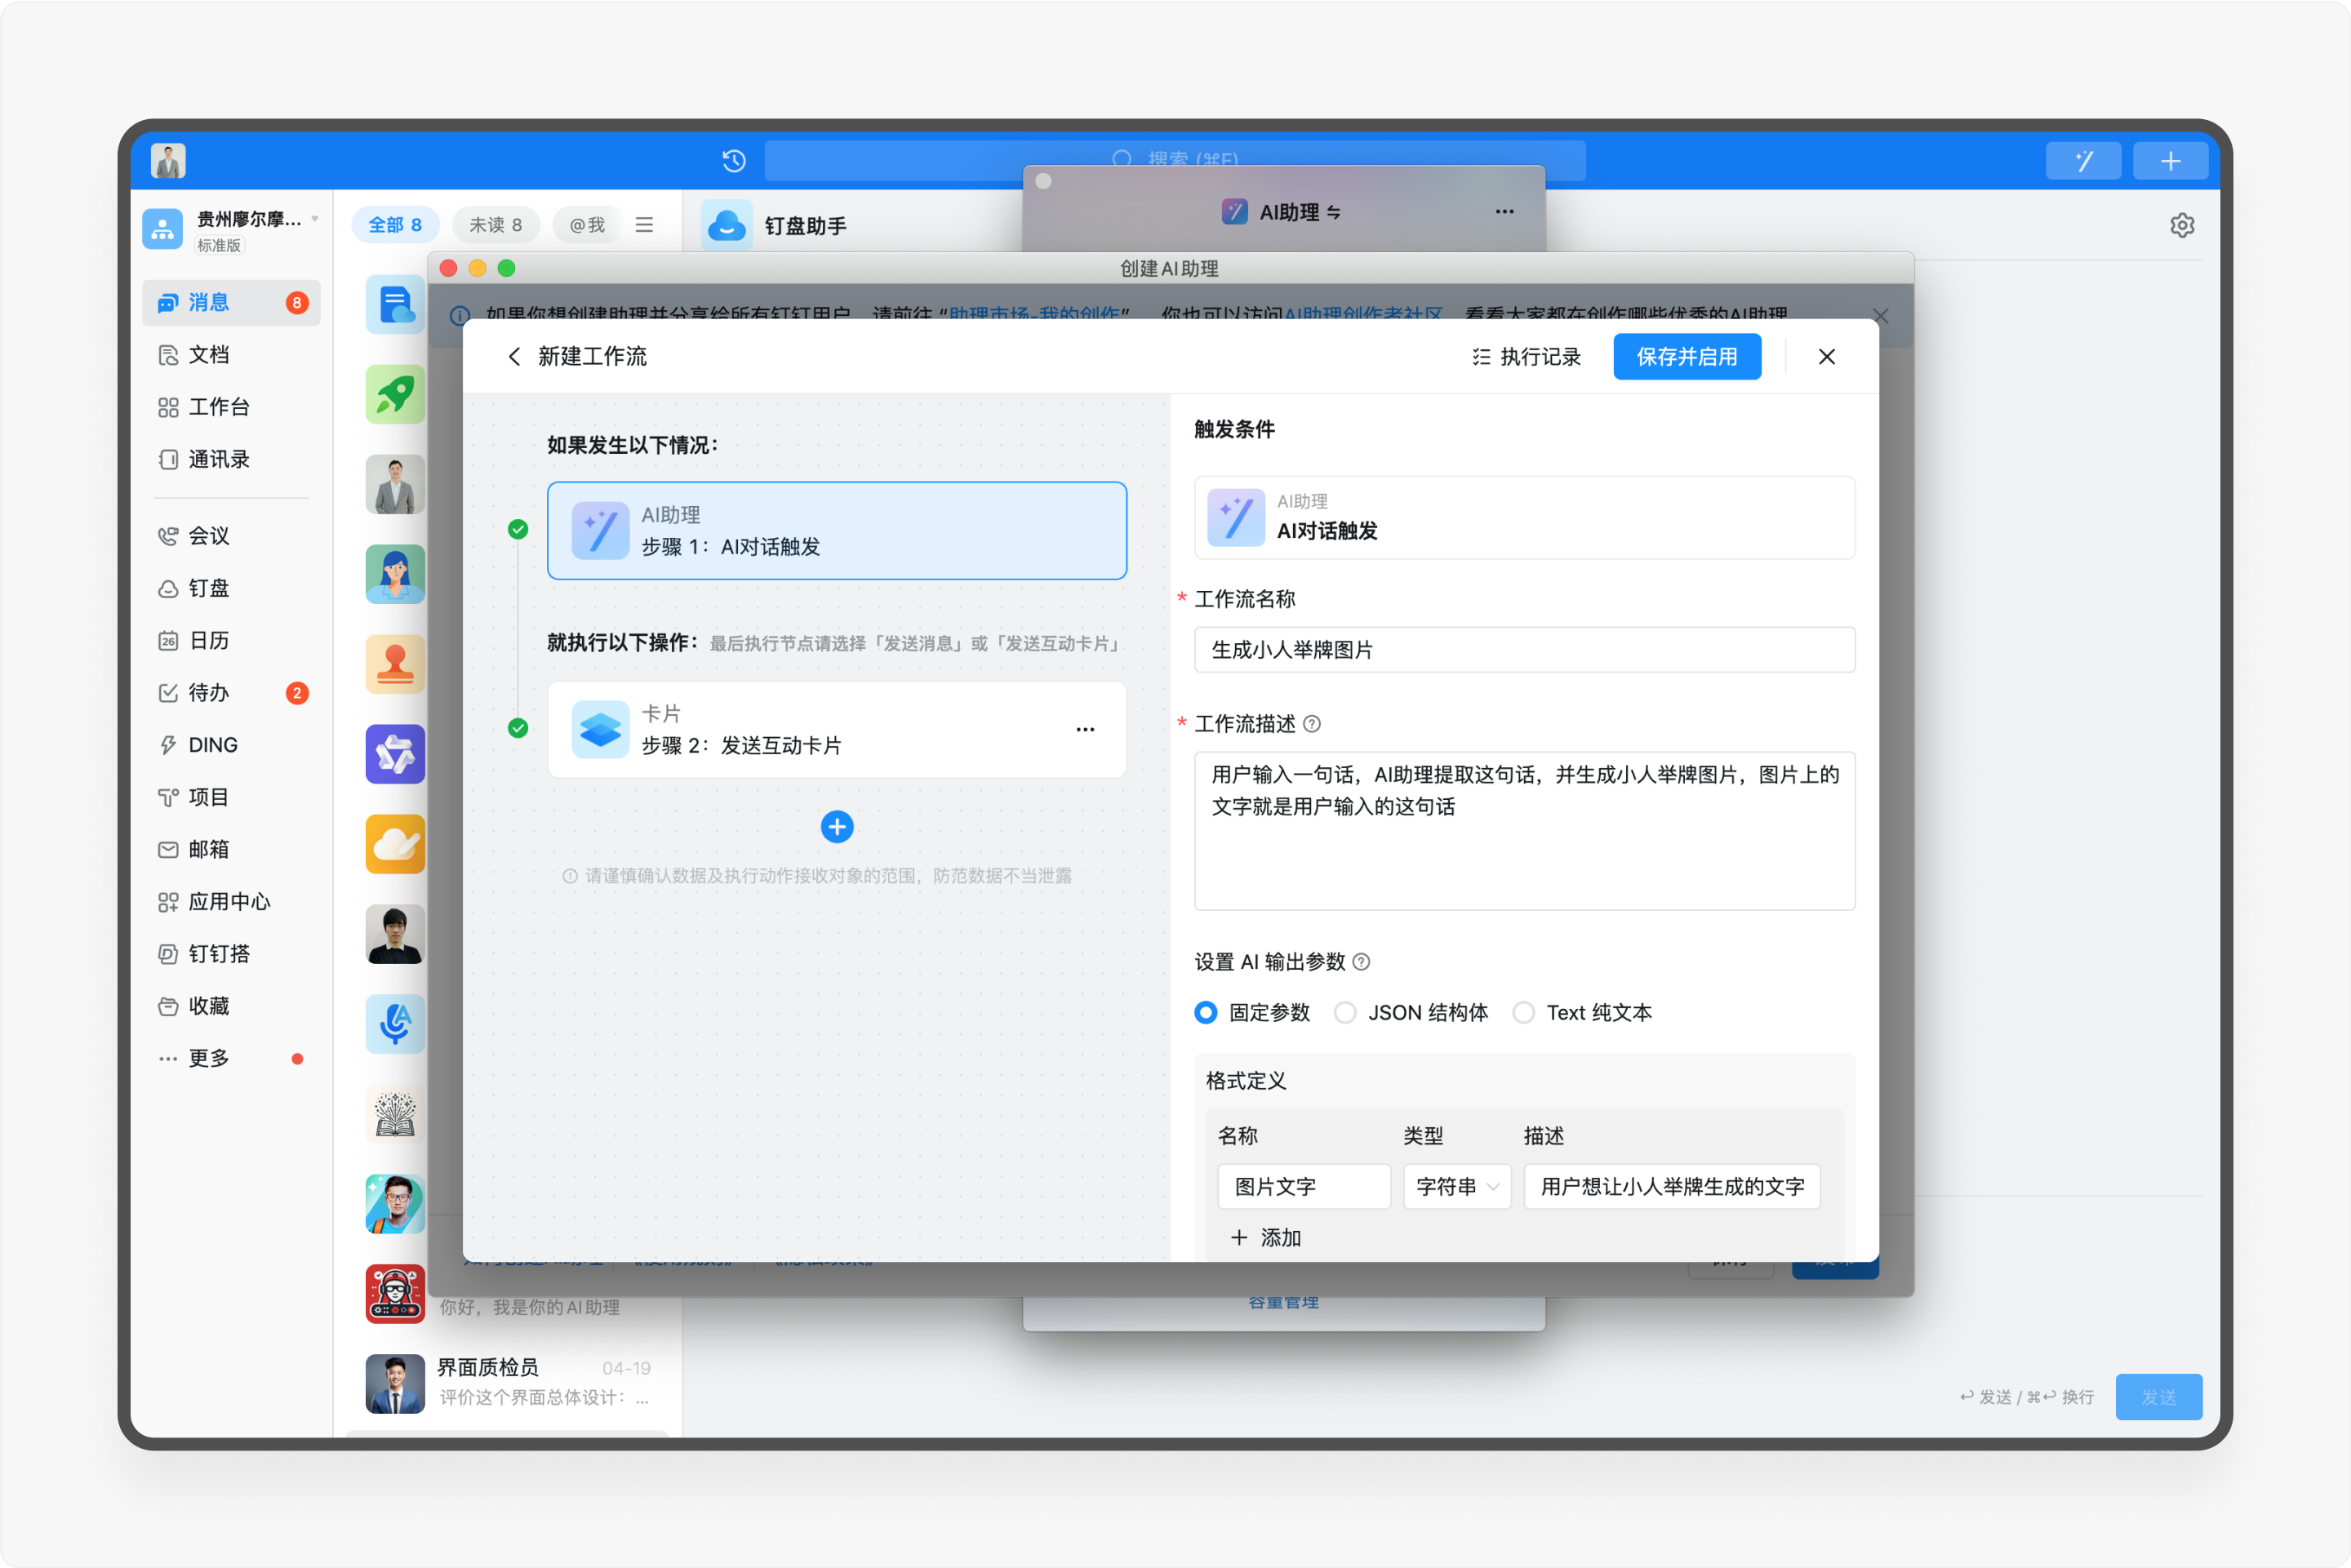This screenshot has height=1568, width=2351.
Task: Open 应用中心 in the sidebar
Action: coord(230,901)
